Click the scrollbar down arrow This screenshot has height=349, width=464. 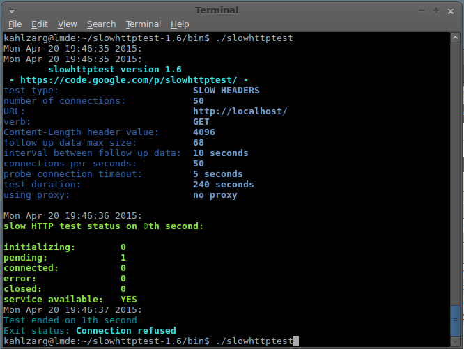click(x=456, y=341)
